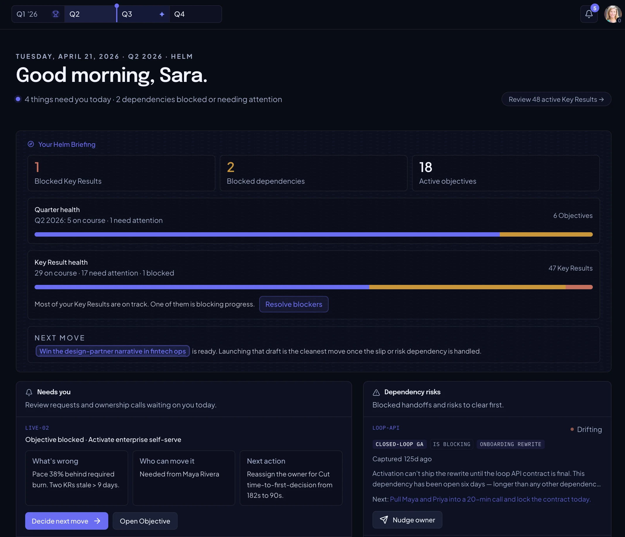This screenshot has width=625, height=537.
Task: Click Pull Maya and Priya call link
Action: 490,499
